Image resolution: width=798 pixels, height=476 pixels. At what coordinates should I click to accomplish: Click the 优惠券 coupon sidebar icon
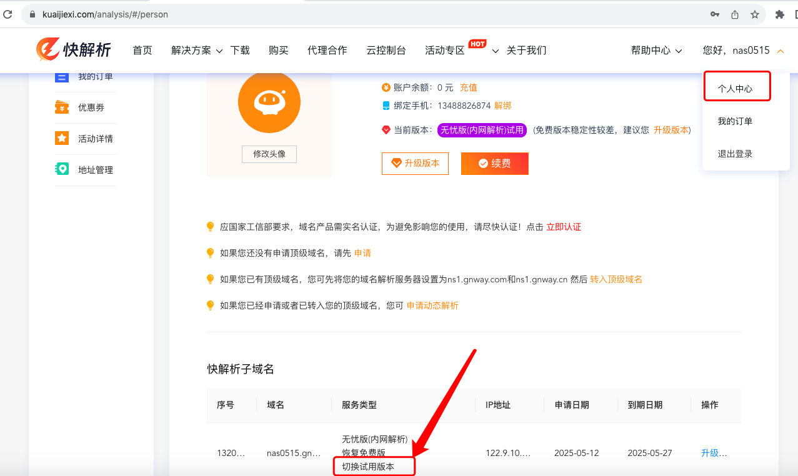(x=62, y=107)
